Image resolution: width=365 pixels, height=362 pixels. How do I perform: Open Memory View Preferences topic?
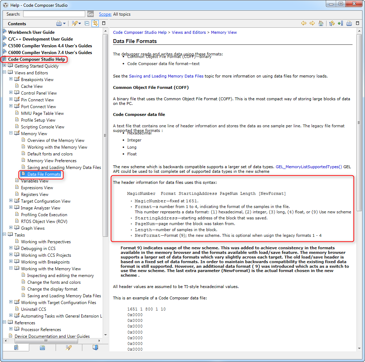point(52,161)
